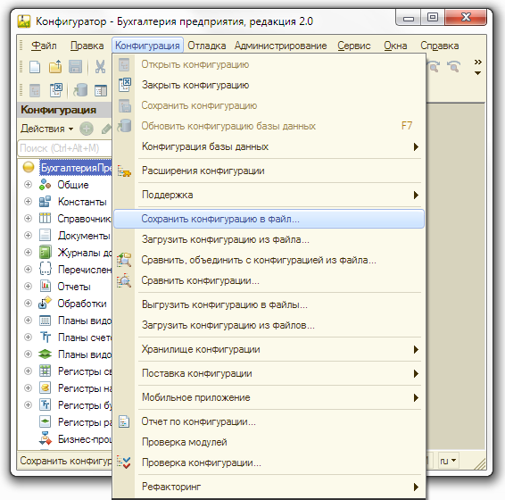Expand the Отчеты tree node
The image size is (505, 500).
[x=28, y=287]
